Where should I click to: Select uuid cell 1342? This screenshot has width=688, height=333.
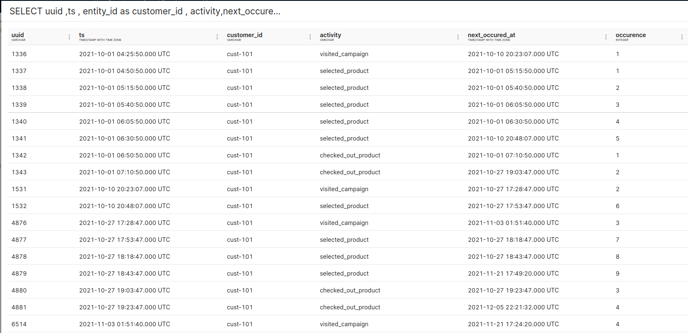[x=19, y=155]
